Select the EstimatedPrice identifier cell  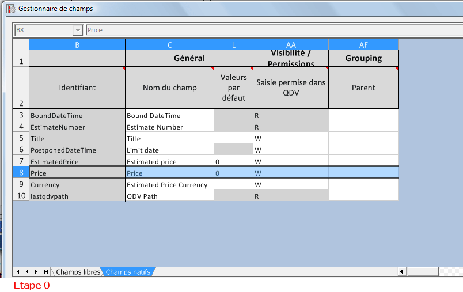click(x=77, y=161)
